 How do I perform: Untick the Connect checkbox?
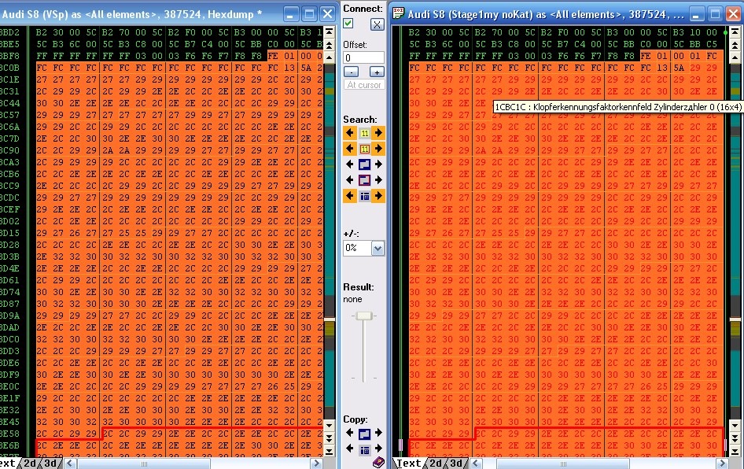coord(348,24)
